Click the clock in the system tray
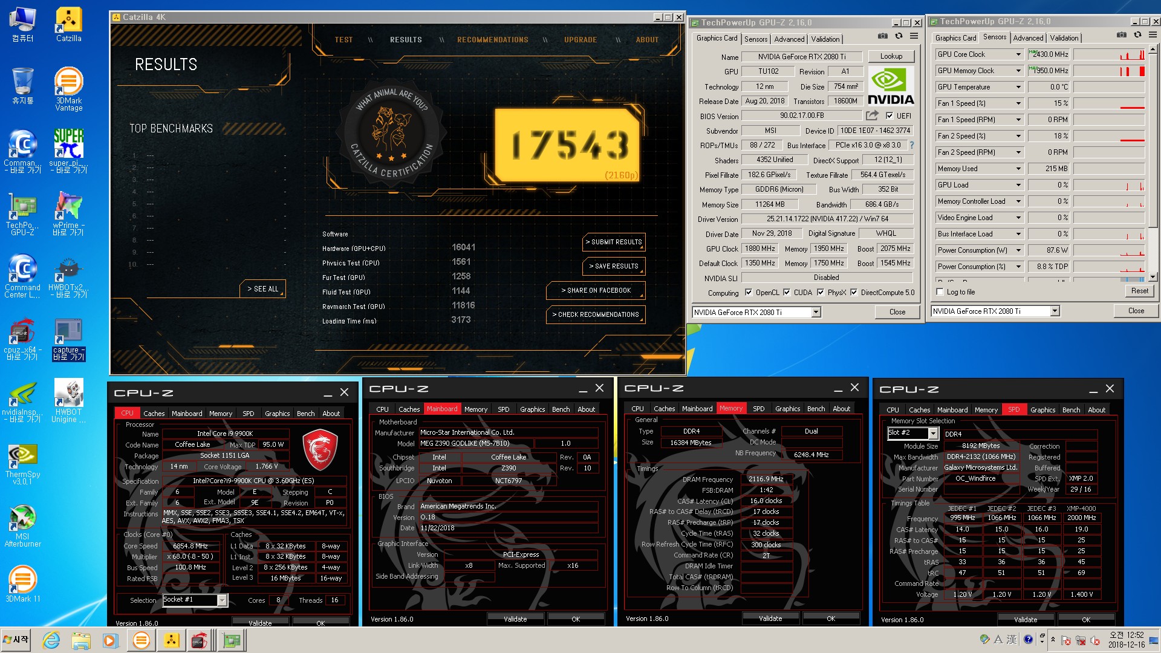The height and width of the screenshot is (653, 1161). 1127,640
